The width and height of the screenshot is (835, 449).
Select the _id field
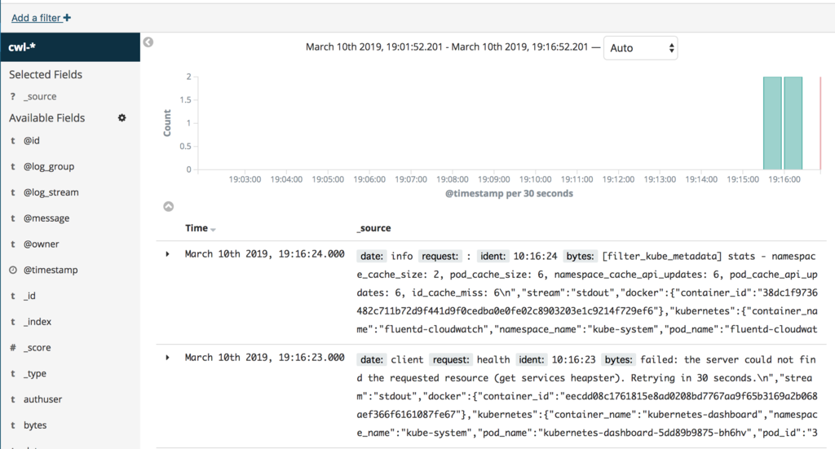[x=30, y=296]
